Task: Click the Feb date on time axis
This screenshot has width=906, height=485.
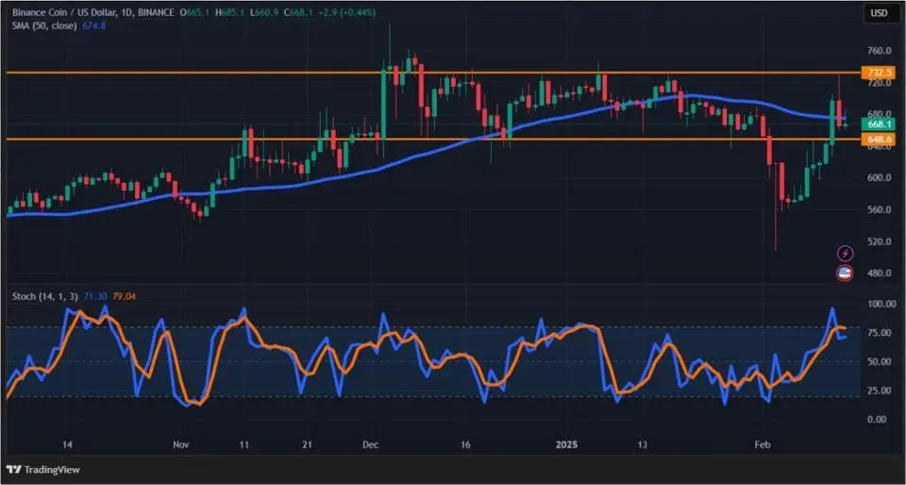Action: (763, 445)
